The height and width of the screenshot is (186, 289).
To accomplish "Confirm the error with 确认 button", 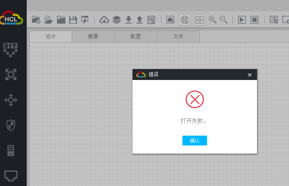I will click(x=195, y=141).
